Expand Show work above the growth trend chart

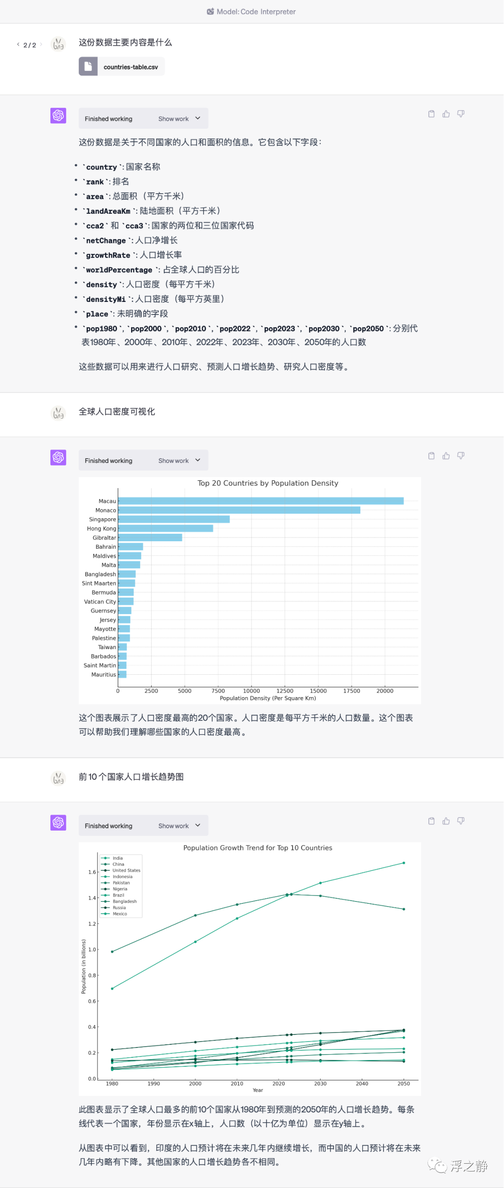[x=179, y=826]
